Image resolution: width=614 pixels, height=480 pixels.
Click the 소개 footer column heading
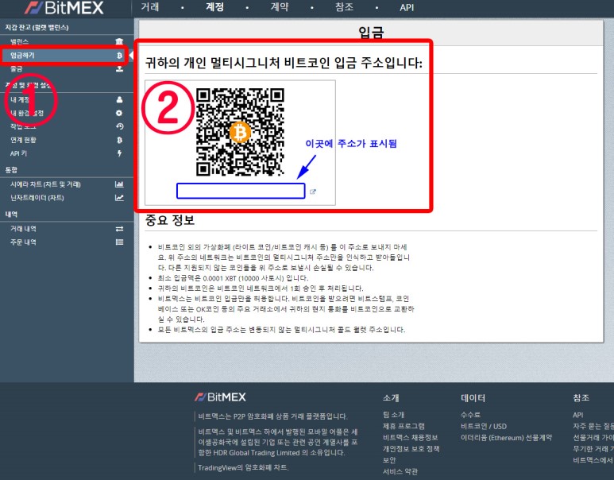click(391, 397)
